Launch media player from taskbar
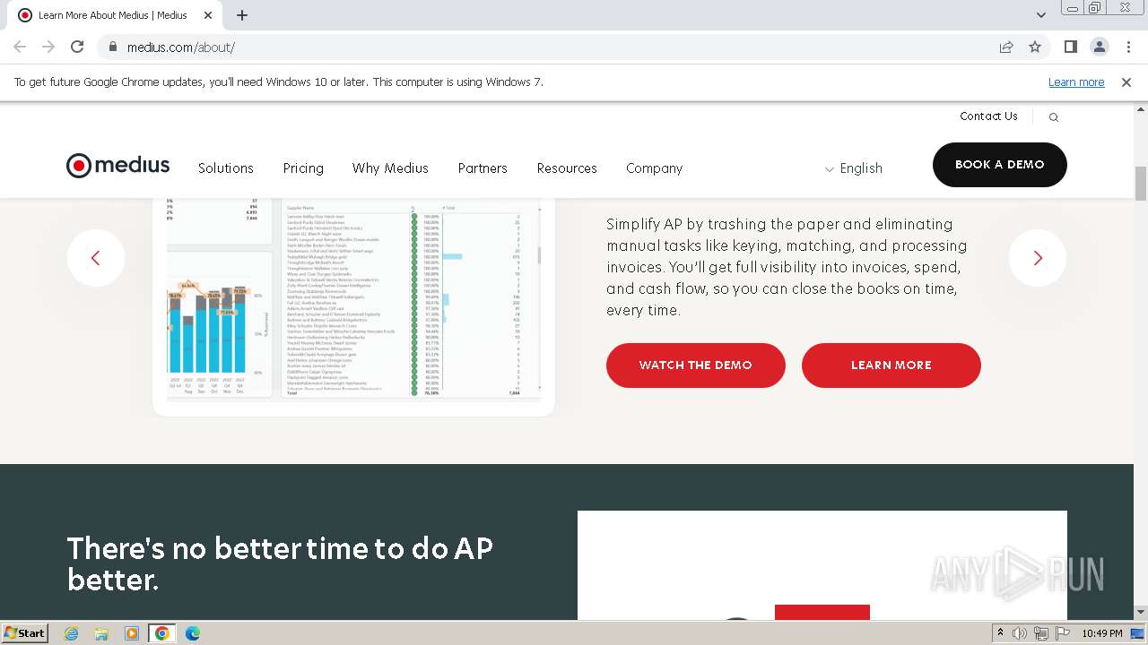1148x645 pixels. click(x=132, y=633)
